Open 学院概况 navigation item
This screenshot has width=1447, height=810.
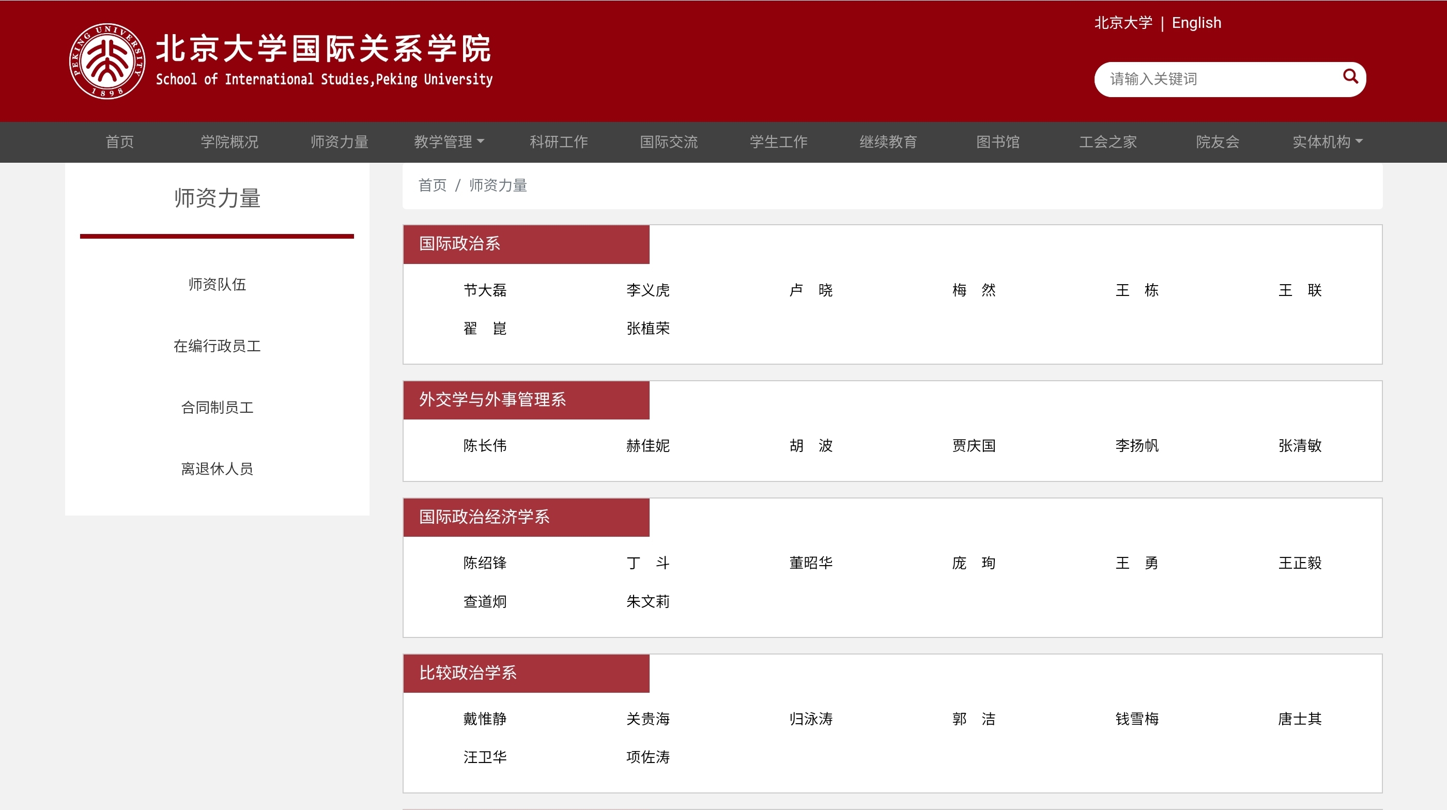tap(229, 142)
